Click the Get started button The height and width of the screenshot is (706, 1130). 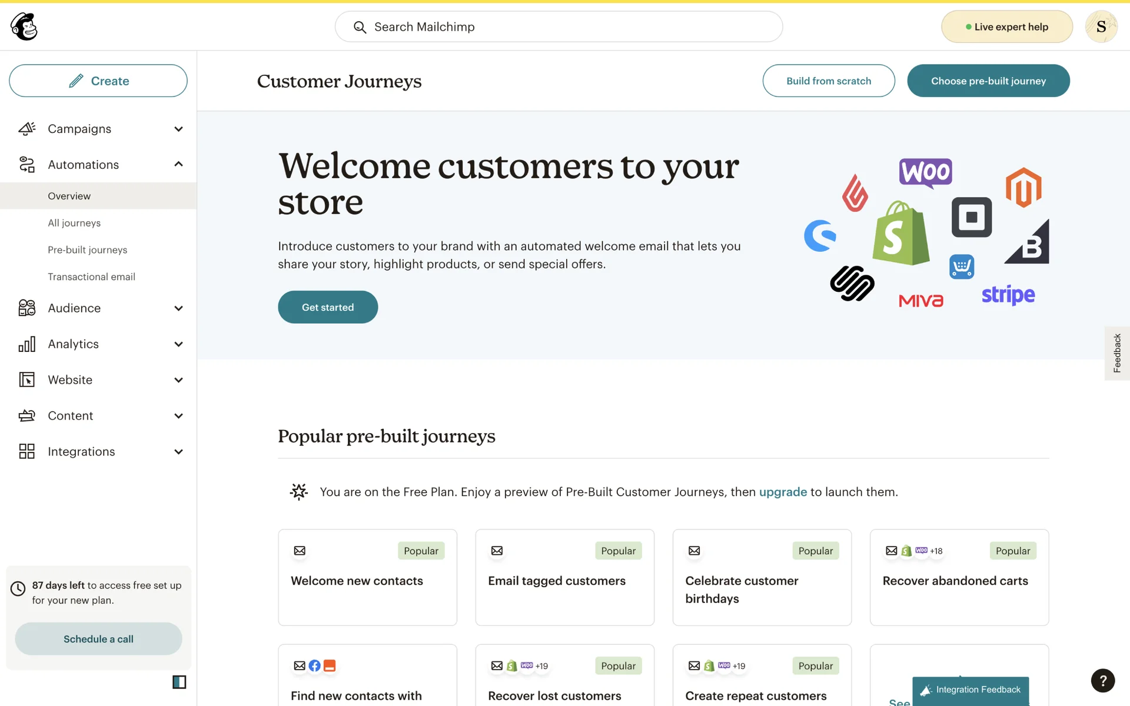(x=328, y=307)
